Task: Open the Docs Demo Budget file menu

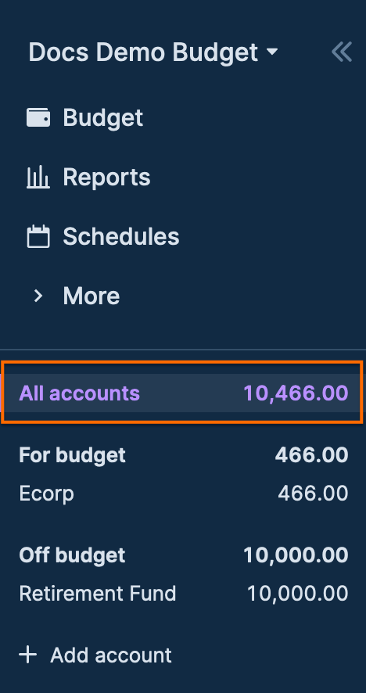Action: pos(153,52)
